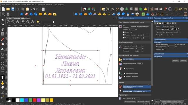Open the Траектории menu
Image resolution: width=188 pixels, height=105 pixels.
[41, 5]
